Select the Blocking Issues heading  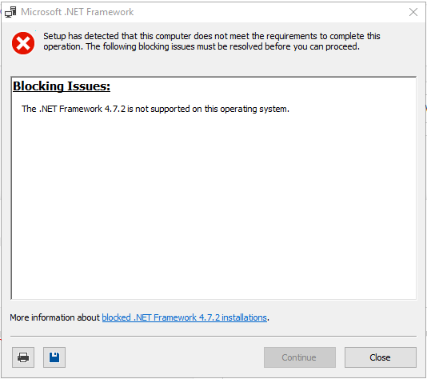click(62, 86)
